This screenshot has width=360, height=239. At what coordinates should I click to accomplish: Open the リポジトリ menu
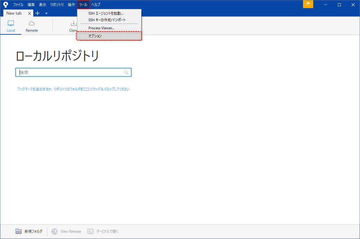point(57,5)
